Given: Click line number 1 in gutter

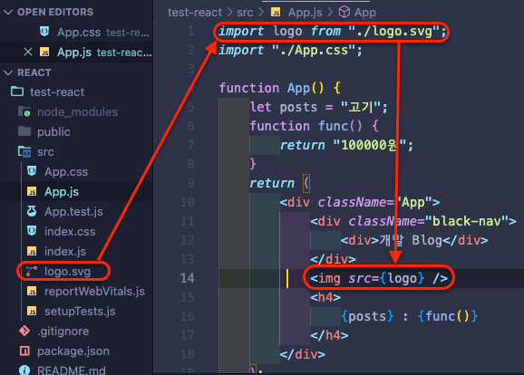Looking at the screenshot, I should (190, 31).
